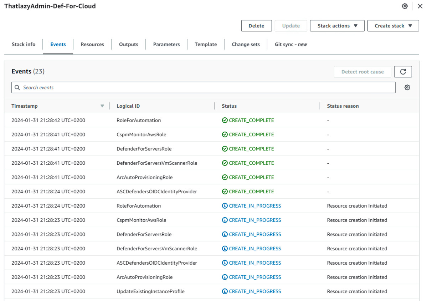Open events table preferences gear icon
Screen dimensions: 427x301
(407, 87)
